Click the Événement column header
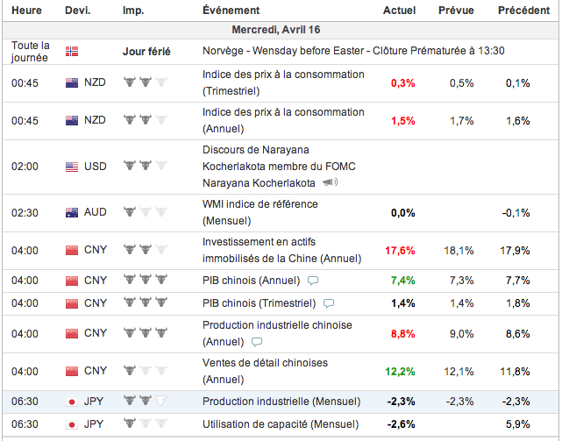This screenshot has height=441, width=562. (231, 11)
